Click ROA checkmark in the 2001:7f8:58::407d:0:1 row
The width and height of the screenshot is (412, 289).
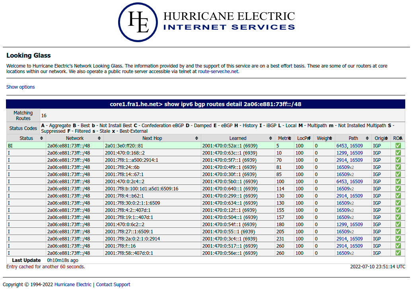[x=398, y=253]
